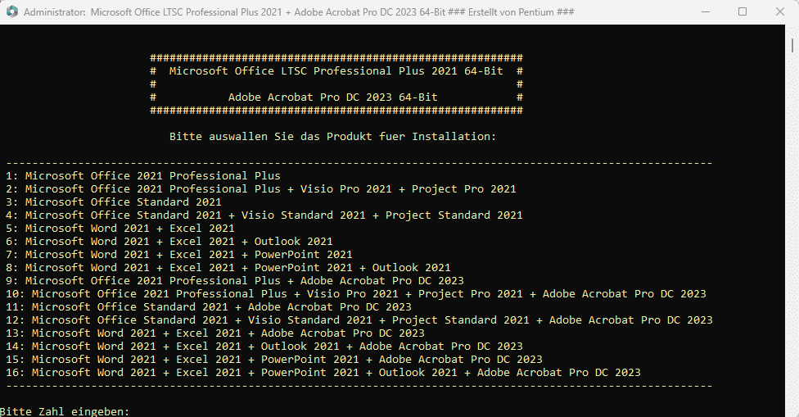799x417 pixels.
Task: Click the console window icon in title bar
Action: coord(12,11)
